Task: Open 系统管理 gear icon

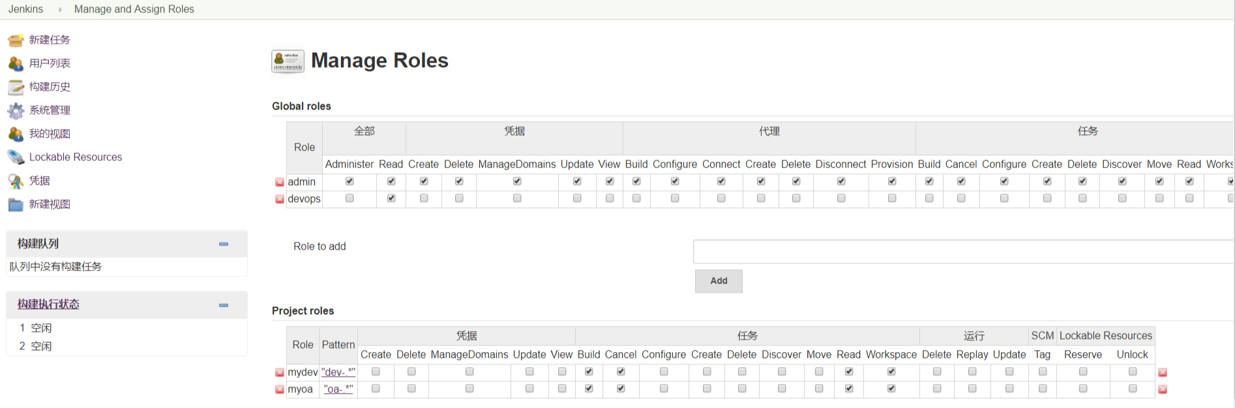Action: pyautogui.click(x=16, y=111)
